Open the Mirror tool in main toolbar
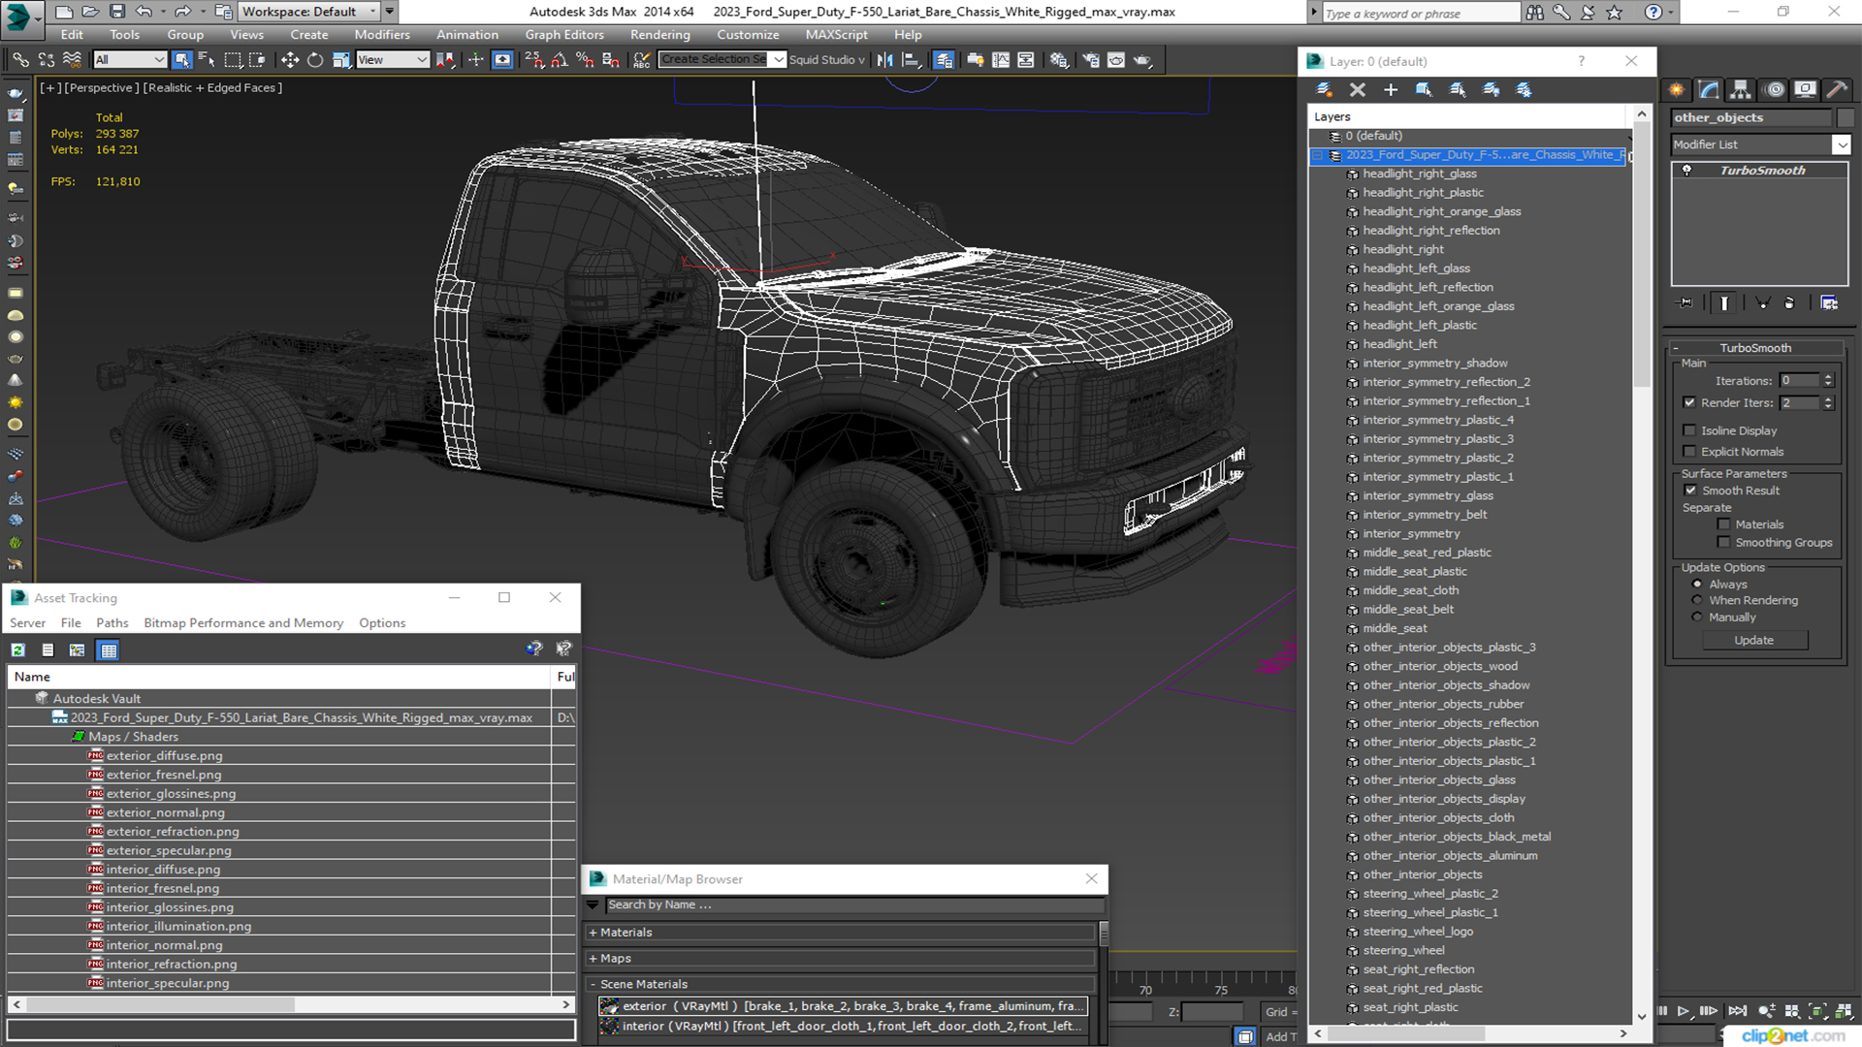This screenshot has width=1862, height=1047. click(x=884, y=60)
